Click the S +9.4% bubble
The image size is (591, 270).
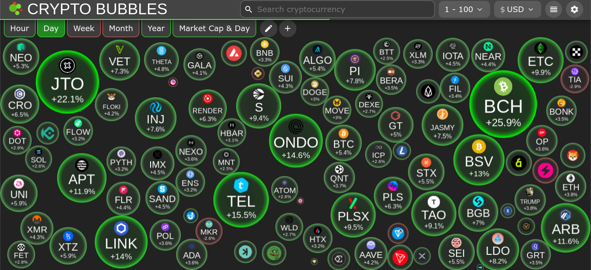tap(259, 106)
